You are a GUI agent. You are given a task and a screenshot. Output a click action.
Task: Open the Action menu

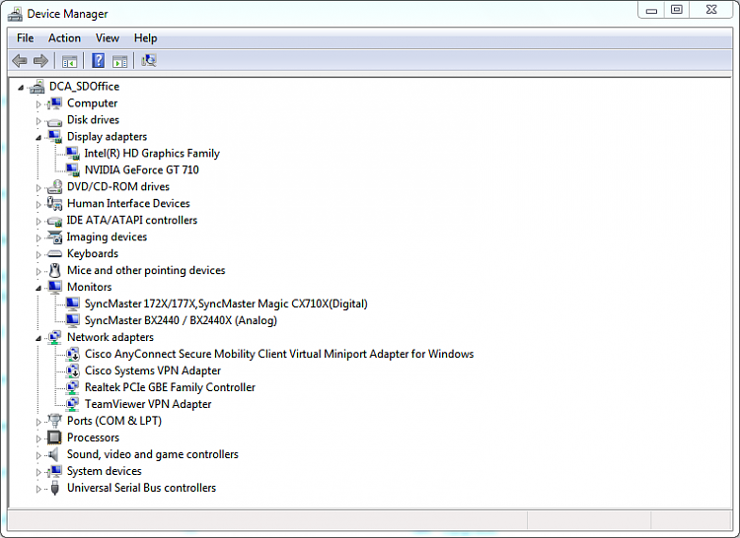click(64, 38)
